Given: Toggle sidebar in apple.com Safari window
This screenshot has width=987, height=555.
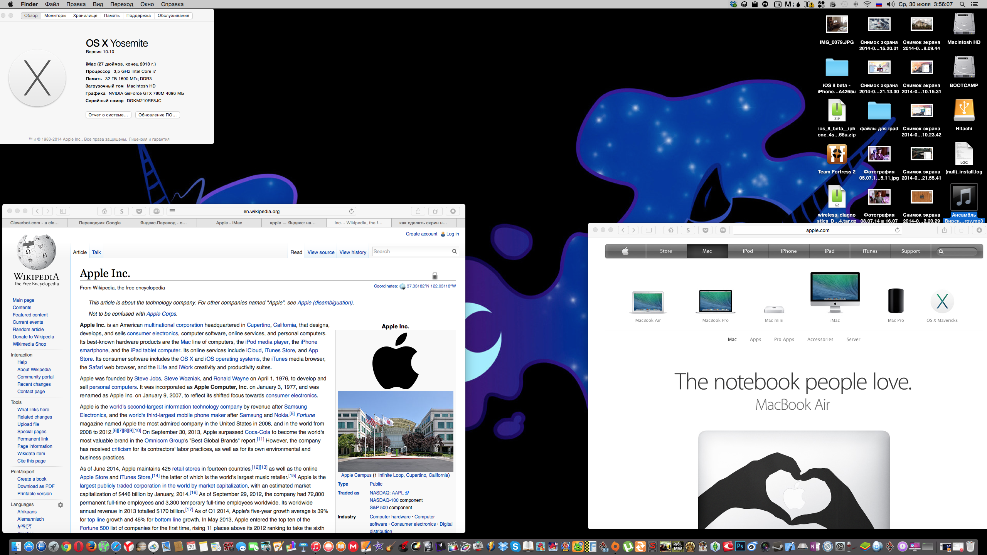Looking at the screenshot, I should tap(649, 230).
